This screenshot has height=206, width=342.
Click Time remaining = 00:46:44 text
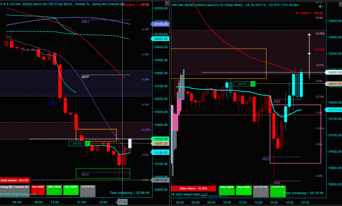click(129, 193)
